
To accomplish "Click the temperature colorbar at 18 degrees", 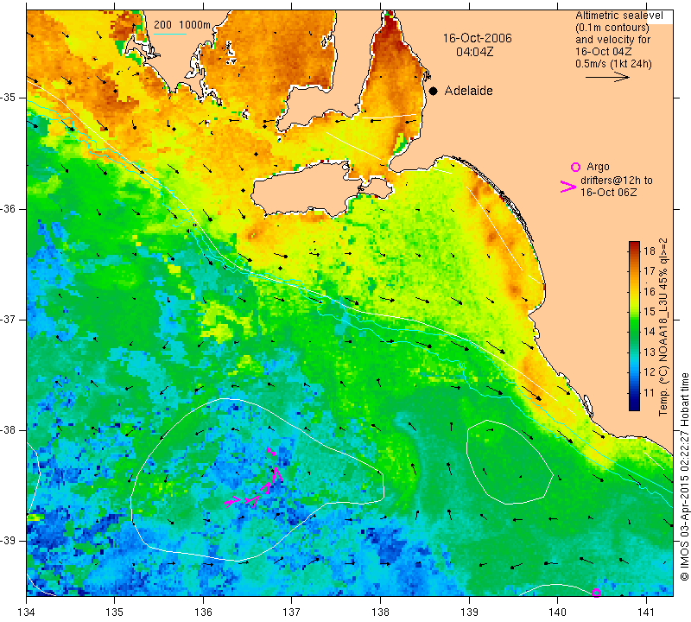I will [634, 251].
